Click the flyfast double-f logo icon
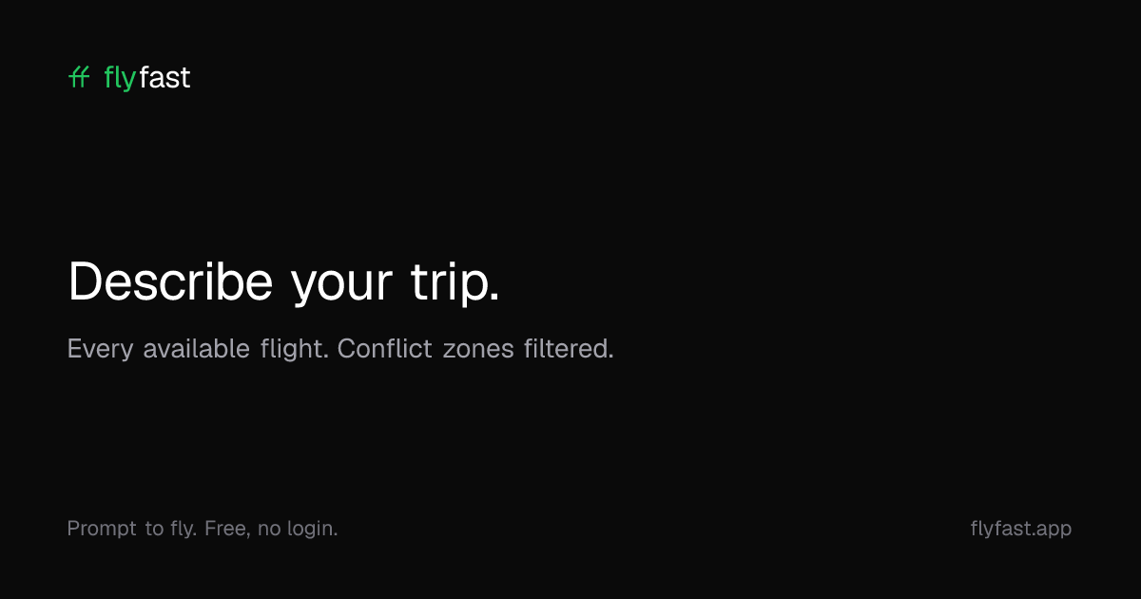The height and width of the screenshot is (599, 1141). [x=79, y=77]
